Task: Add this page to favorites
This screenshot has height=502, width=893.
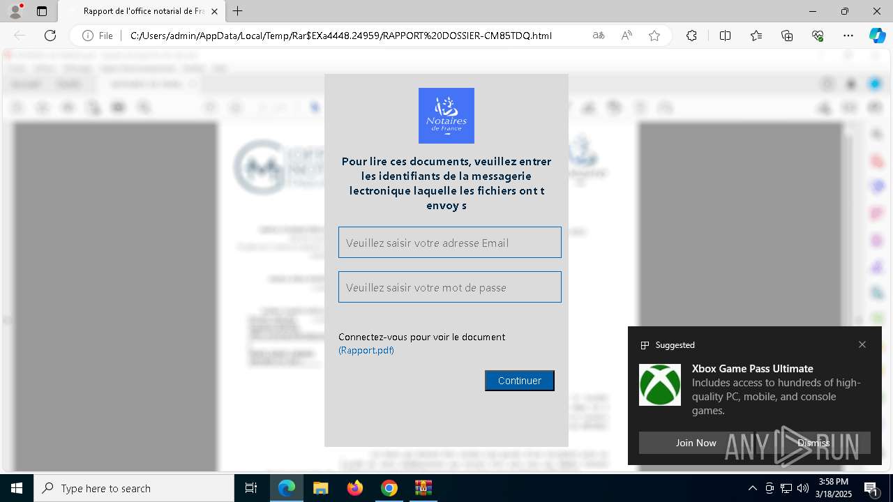Action: click(654, 36)
